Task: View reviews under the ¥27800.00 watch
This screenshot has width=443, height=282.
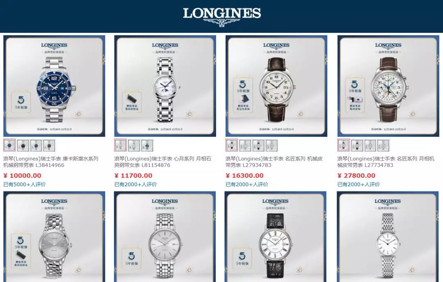Action: click(359, 185)
